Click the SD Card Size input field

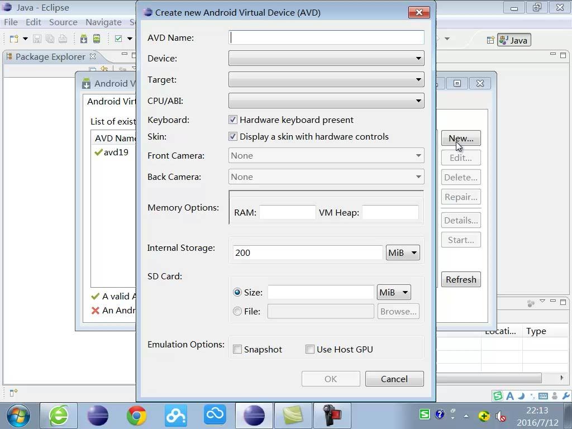pyautogui.click(x=321, y=292)
